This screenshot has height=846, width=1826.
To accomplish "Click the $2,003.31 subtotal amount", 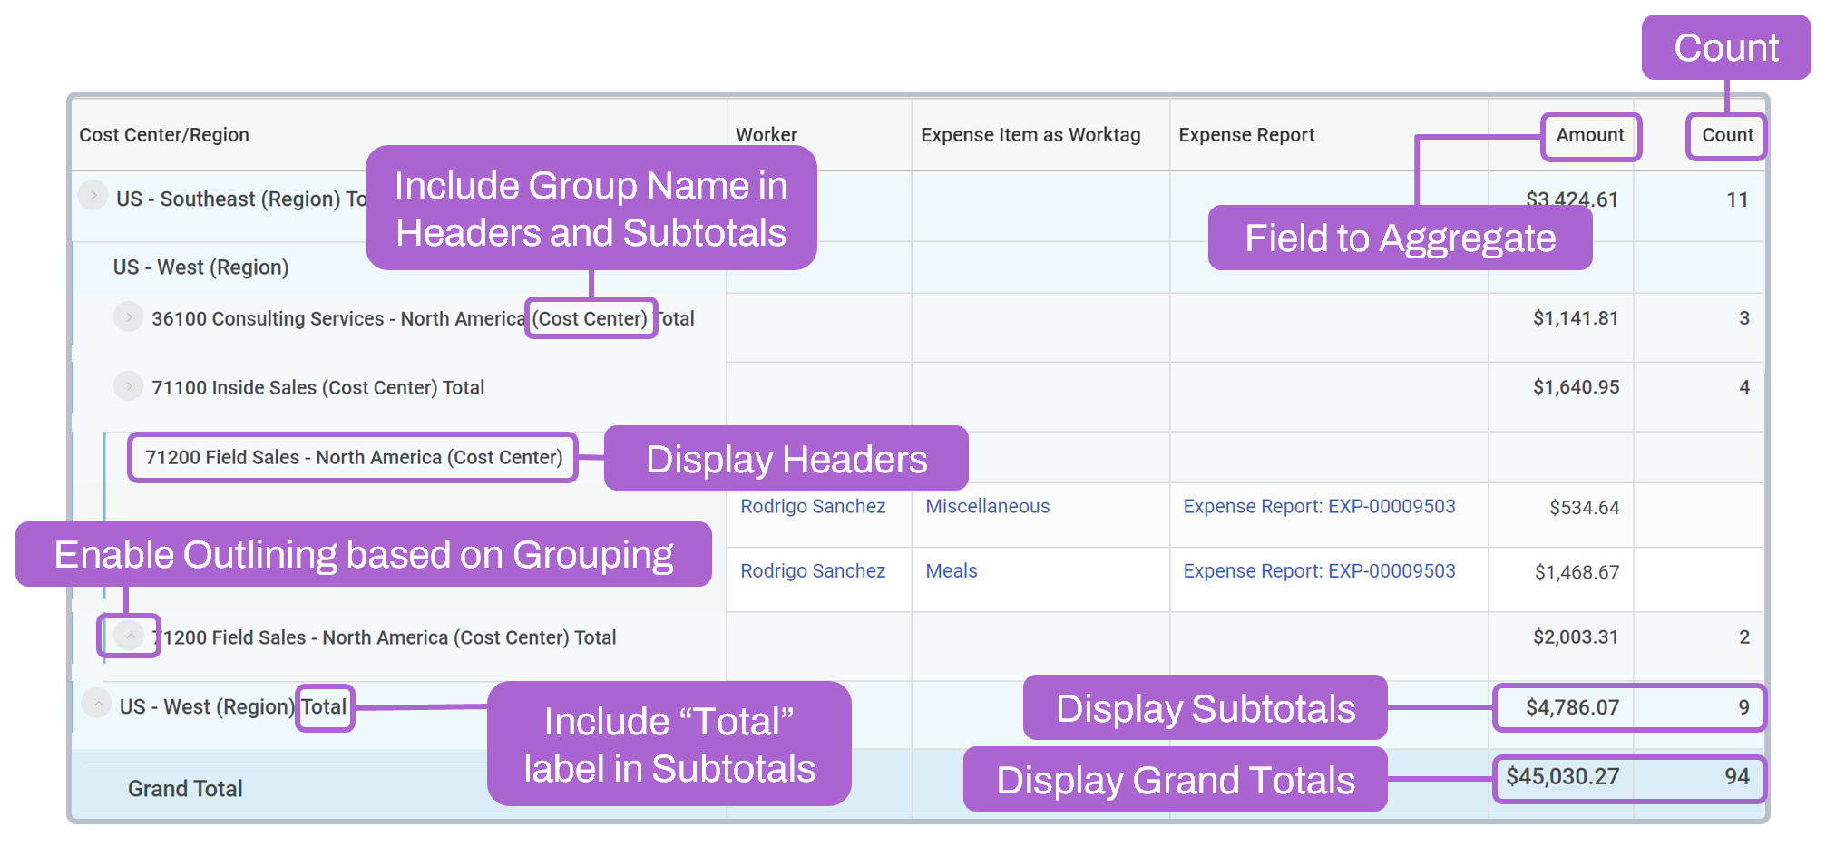I will pos(1576,637).
